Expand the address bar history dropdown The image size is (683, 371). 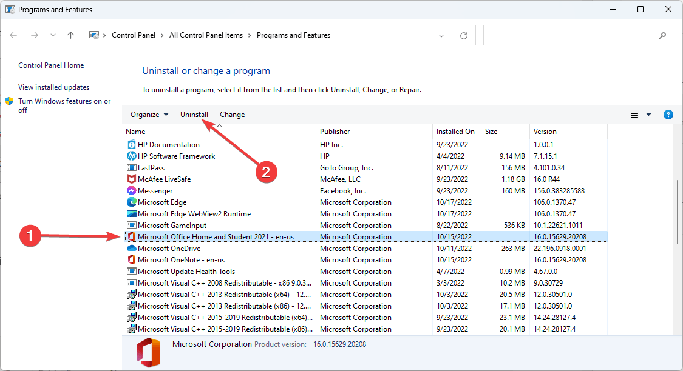[441, 36]
